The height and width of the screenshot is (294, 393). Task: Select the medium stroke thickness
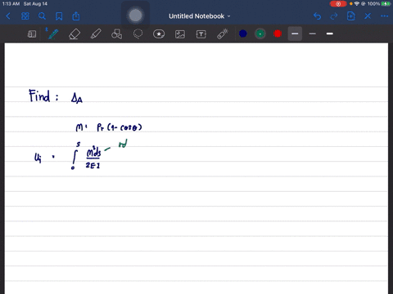[x=295, y=33]
